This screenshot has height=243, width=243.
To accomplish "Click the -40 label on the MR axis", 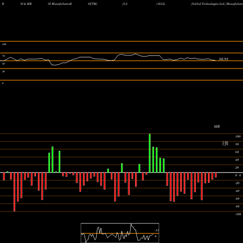I will (237, 191).
